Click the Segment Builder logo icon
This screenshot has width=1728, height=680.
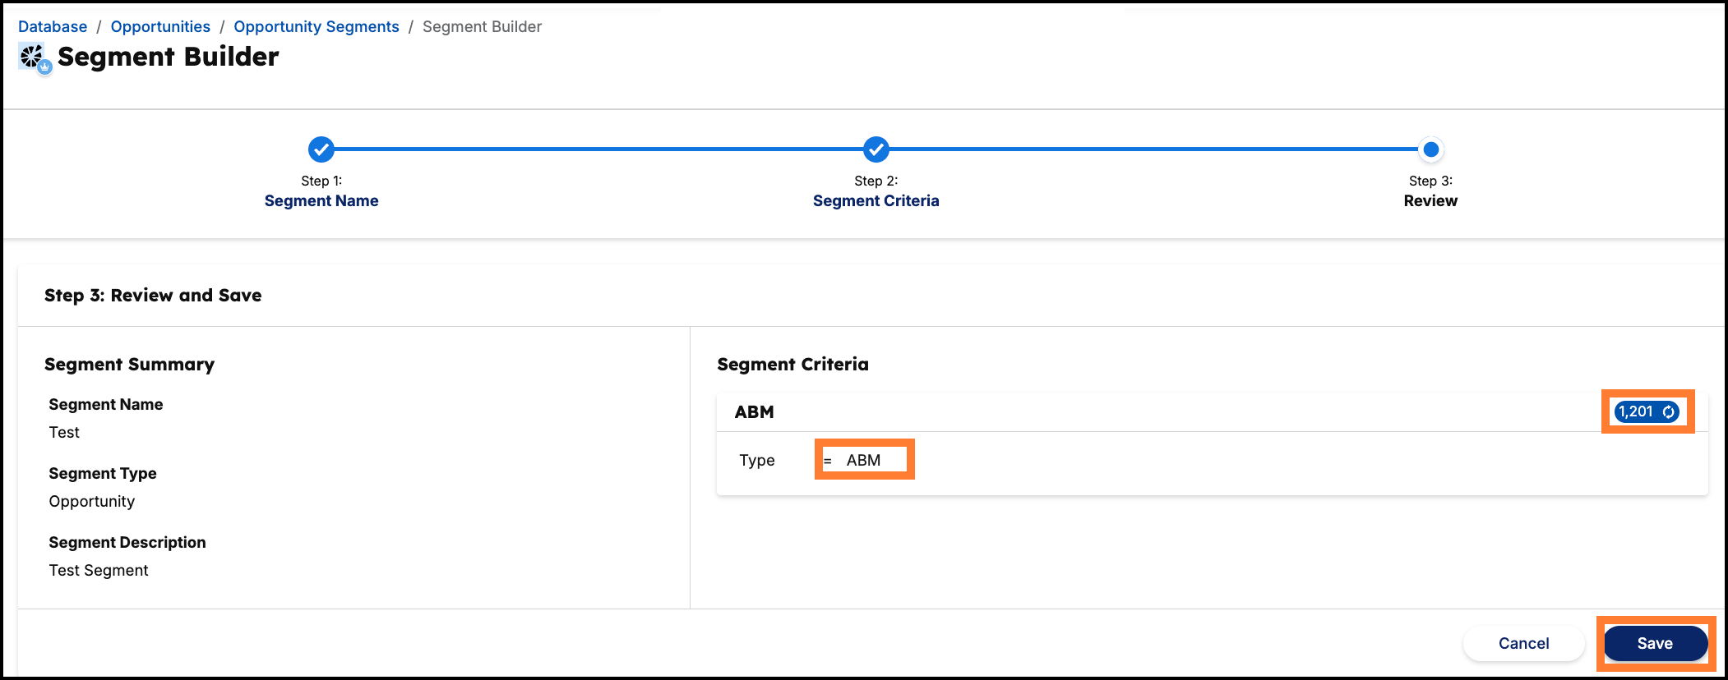[x=35, y=57]
